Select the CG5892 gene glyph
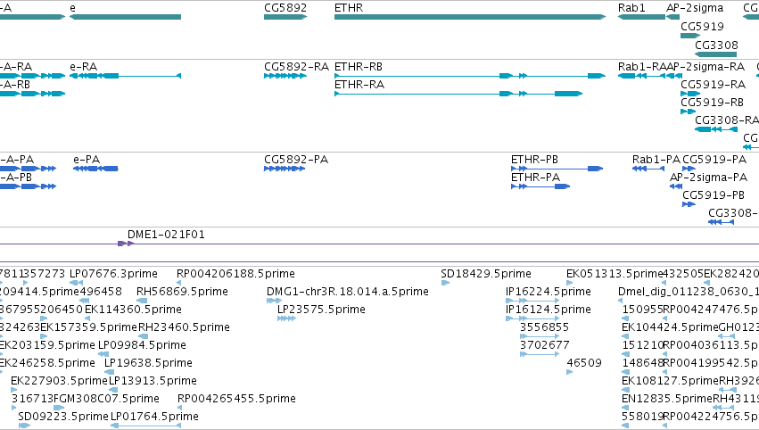Screen dimensions: 759x430 tap(285, 17)
